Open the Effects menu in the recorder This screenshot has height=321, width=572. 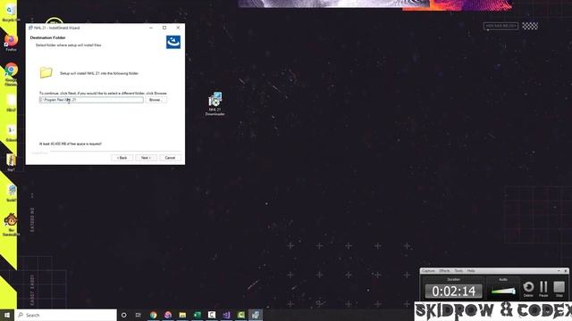444,271
